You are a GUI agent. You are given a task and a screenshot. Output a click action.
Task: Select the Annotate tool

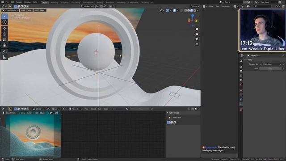[x=4, y=52]
